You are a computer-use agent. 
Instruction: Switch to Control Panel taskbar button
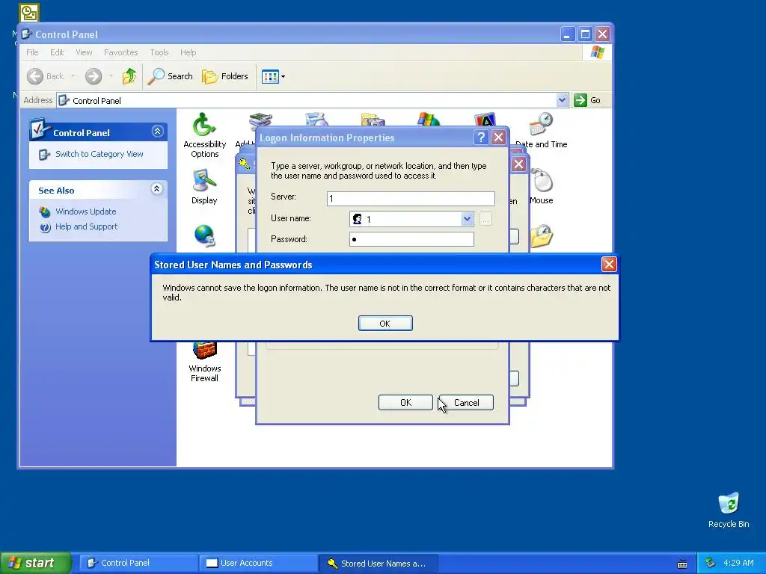pyautogui.click(x=138, y=563)
